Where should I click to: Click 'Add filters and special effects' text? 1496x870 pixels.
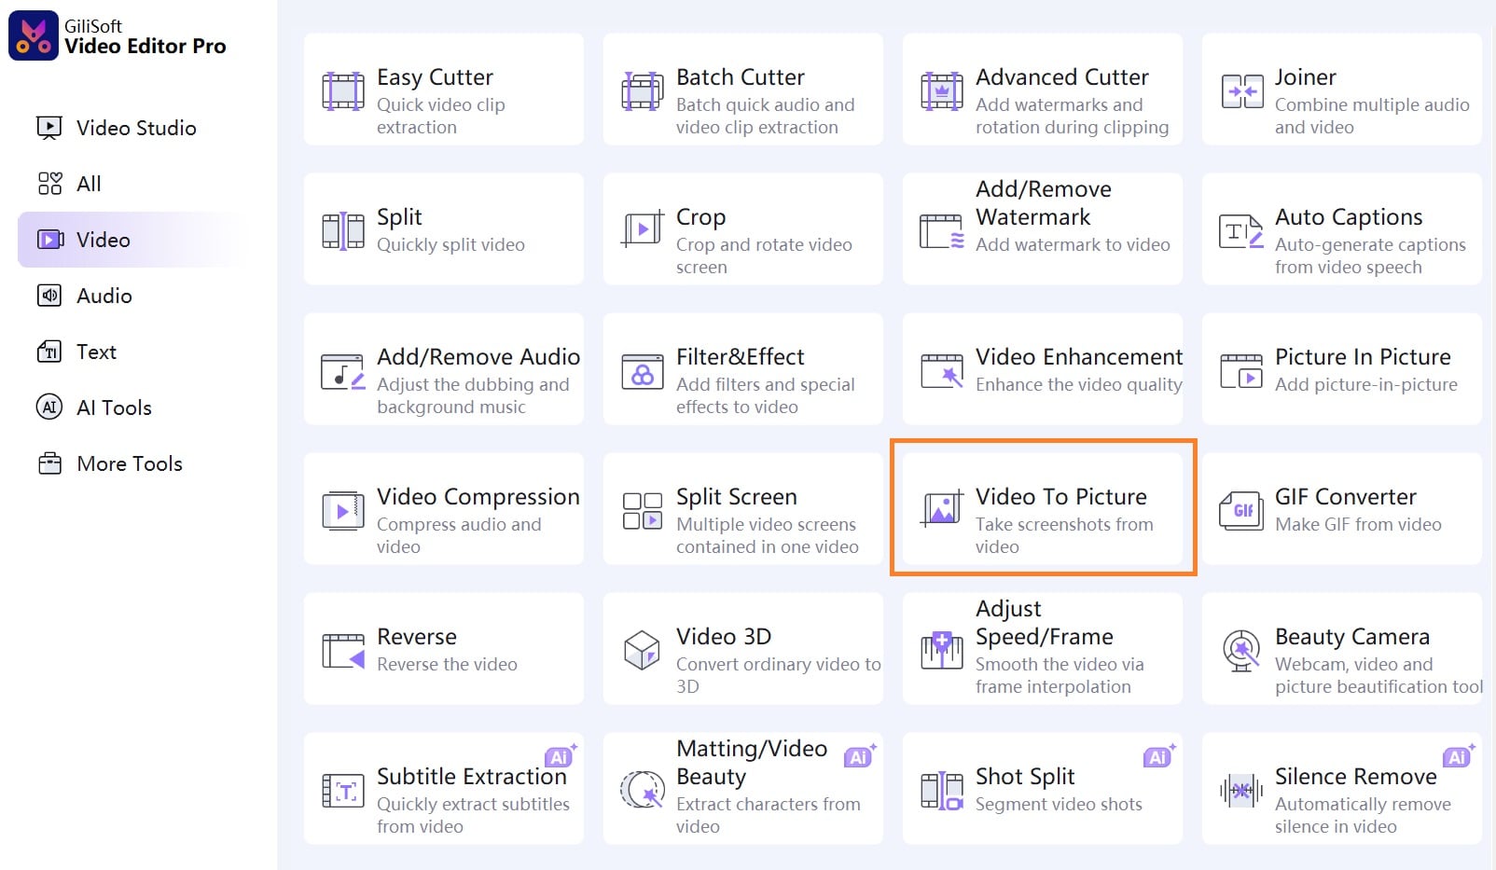pyautogui.click(x=765, y=395)
